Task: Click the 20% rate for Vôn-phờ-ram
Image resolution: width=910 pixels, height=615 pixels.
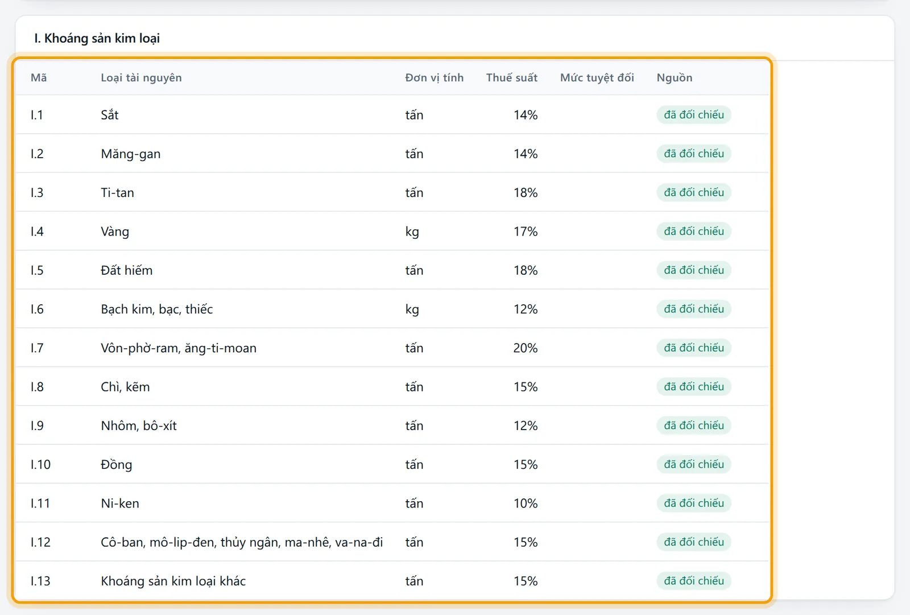Action: 525,348
